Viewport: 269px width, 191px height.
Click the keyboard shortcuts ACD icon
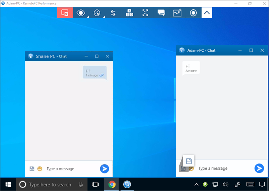[129, 13]
